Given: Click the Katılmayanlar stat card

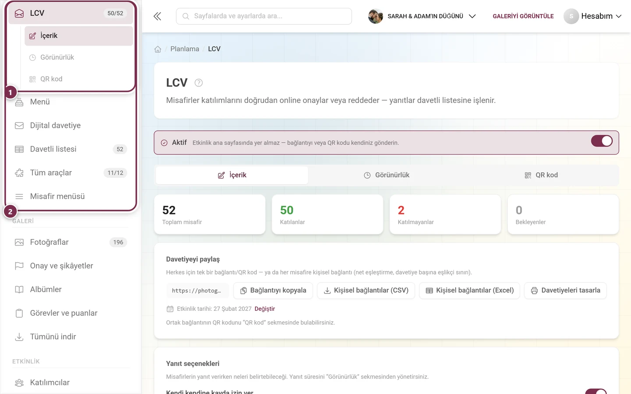Looking at the screenshot, I should 445,215.
